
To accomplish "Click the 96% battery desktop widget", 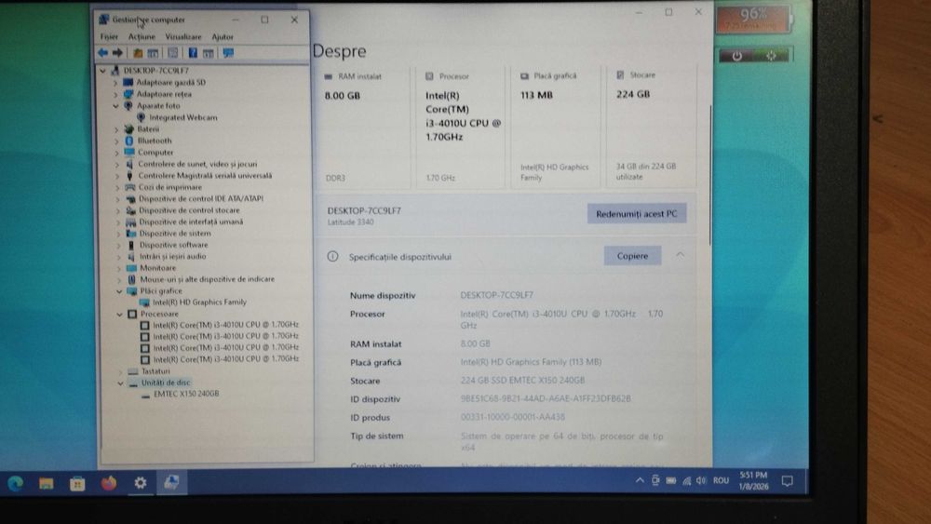I will pos(753,19).
